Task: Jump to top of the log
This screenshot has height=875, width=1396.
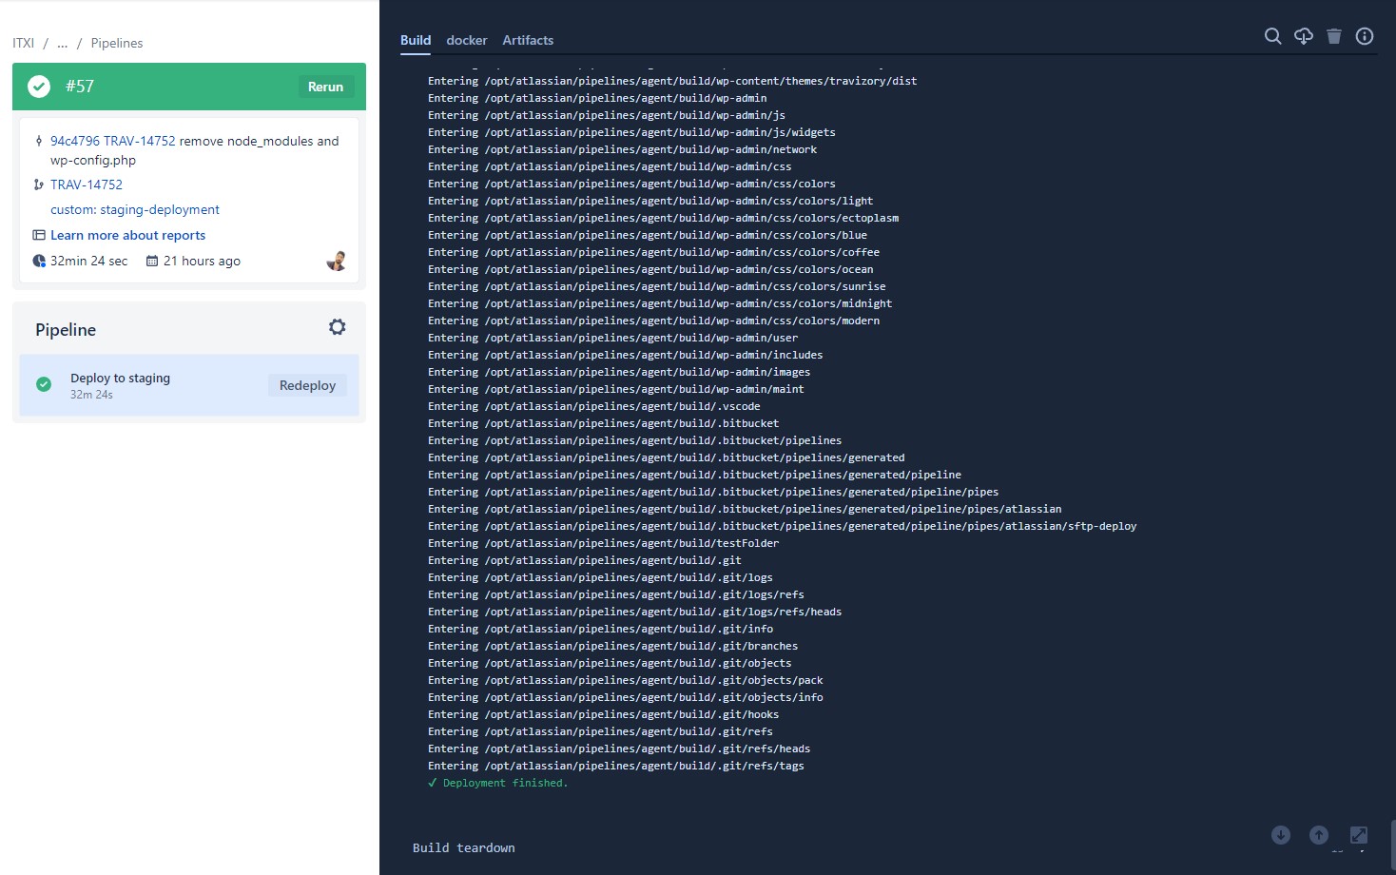Action: coord(1319,834)
